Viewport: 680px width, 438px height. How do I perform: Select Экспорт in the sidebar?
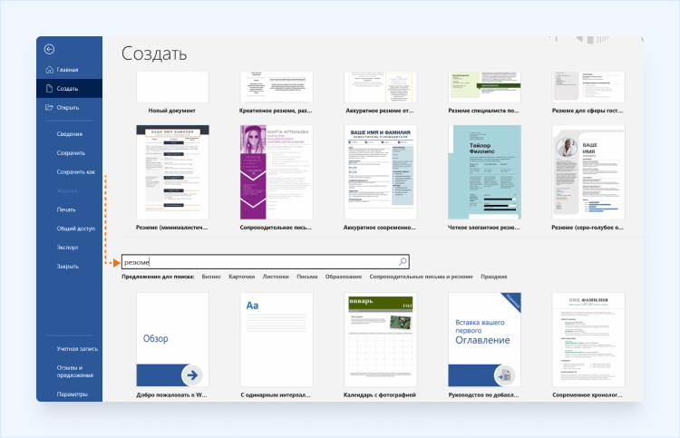tap(68, 248)
